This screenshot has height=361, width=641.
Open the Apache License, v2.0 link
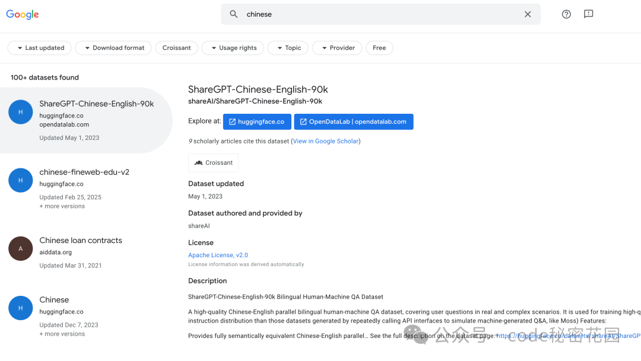(x=218, y=255)
